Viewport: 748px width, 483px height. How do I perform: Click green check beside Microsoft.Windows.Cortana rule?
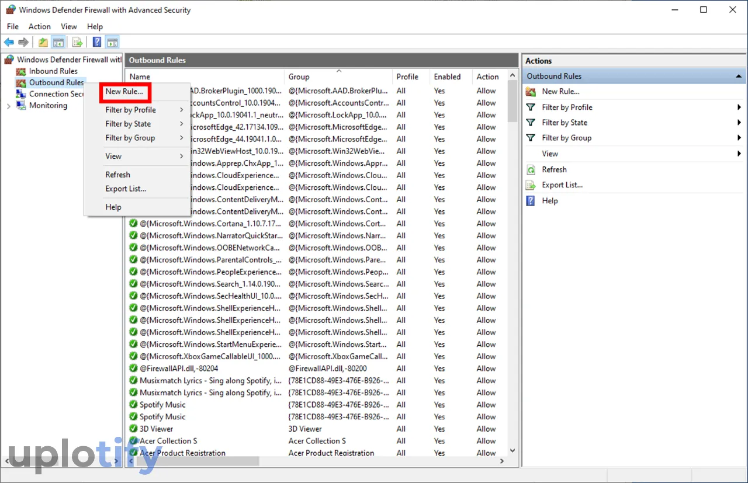[133, 224]
